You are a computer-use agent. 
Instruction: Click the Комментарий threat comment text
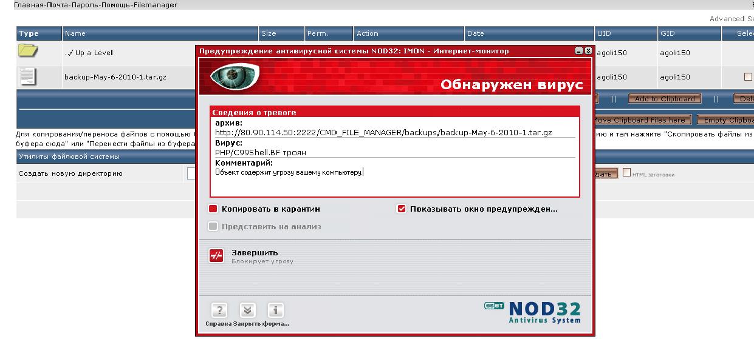tap(289, 172)
